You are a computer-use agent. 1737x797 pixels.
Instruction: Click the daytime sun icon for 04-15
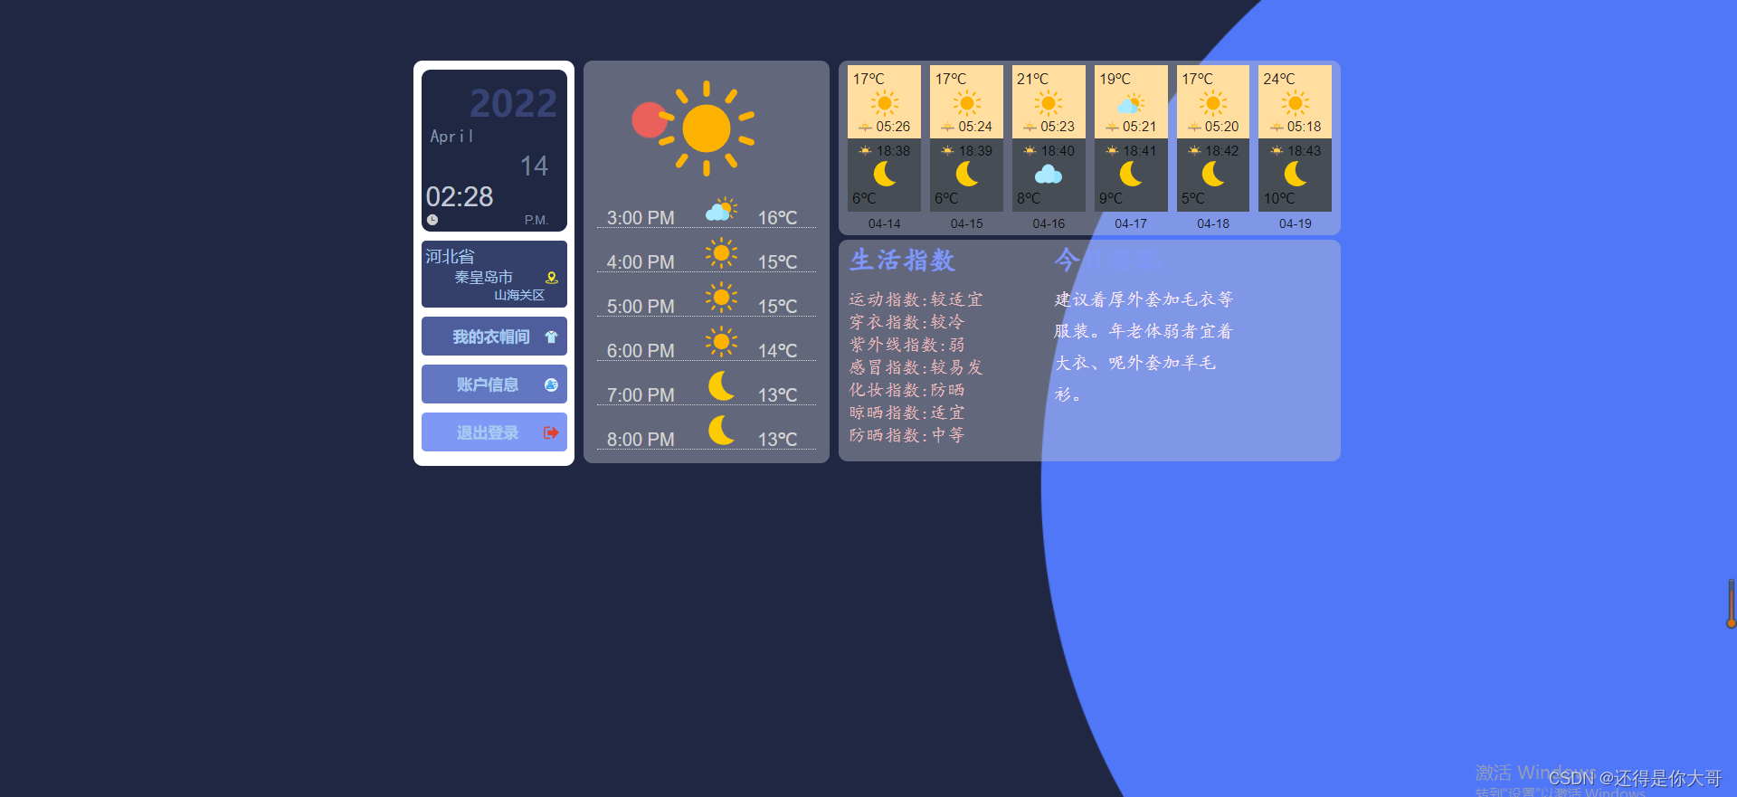pos(967,103)
